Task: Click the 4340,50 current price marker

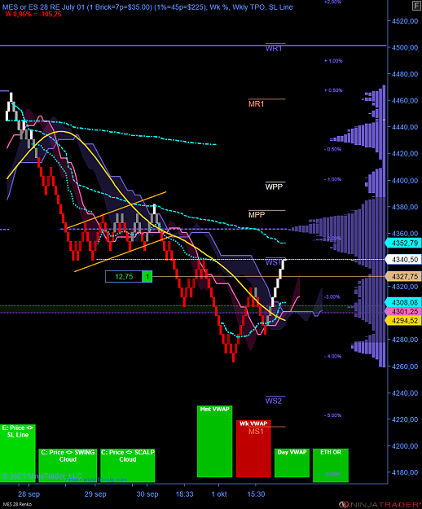Action: tap(402, 259)
